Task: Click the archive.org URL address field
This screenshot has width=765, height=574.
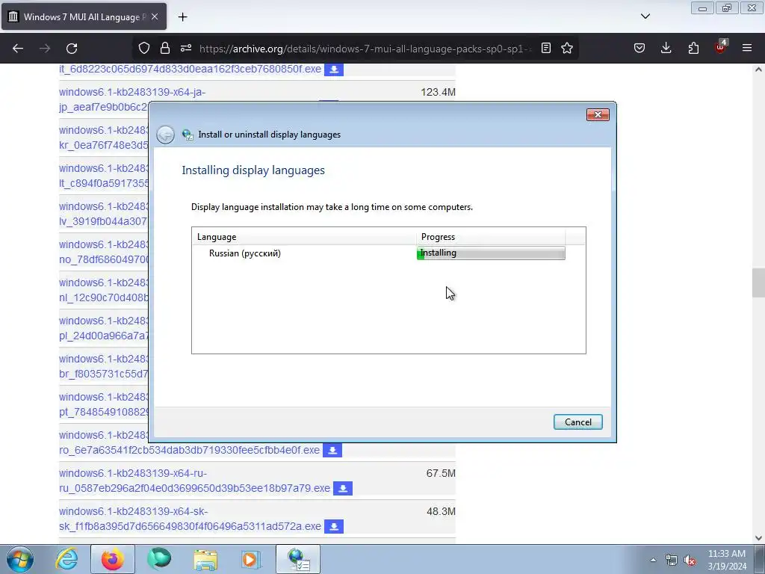Action: (364, 49)
